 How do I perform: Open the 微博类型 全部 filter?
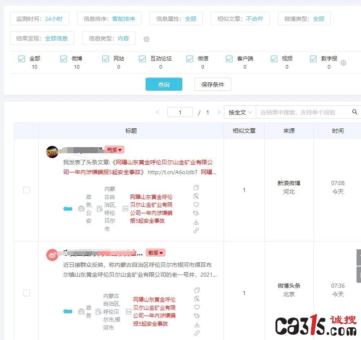pos(304,19)
